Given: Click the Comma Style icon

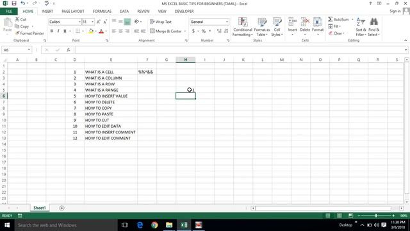Looking at the screenshot, I should pyautogui.click(x=210, y=31).
